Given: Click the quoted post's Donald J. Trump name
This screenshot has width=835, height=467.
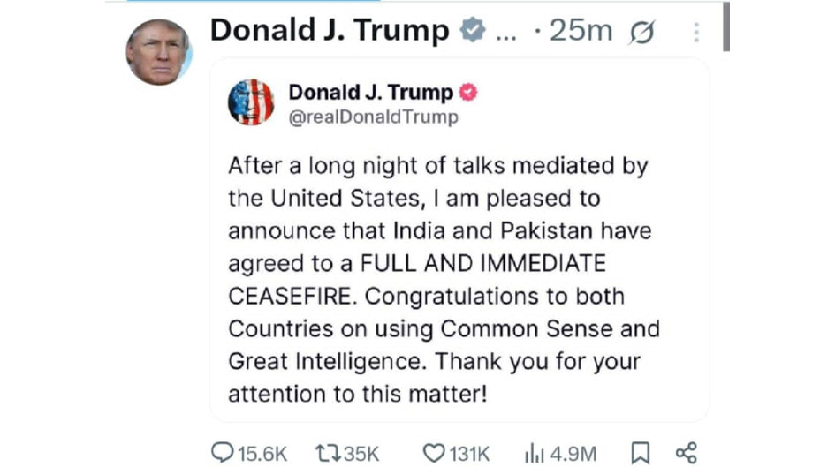Looking at the screenshot, I should (370, 93).
